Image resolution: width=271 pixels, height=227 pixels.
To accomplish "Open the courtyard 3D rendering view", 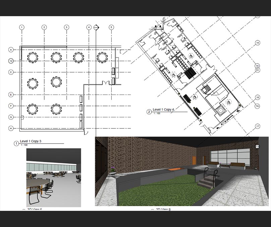I will [x=182, y=171].
